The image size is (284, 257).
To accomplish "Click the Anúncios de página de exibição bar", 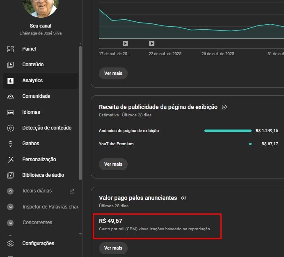I will tap(228, 131).
